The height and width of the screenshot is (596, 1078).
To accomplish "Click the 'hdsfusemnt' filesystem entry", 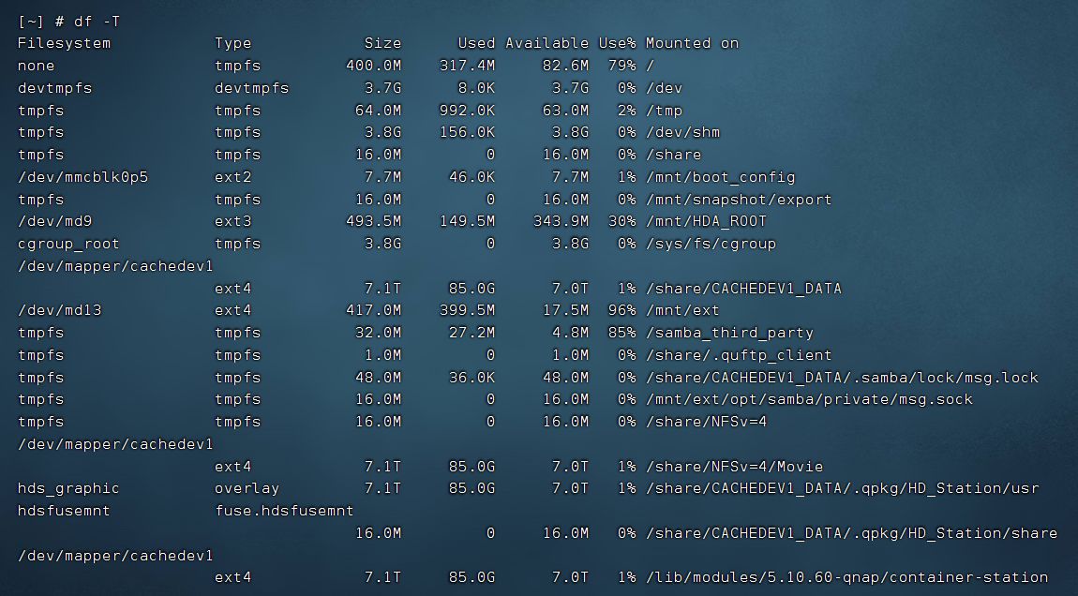I will coord(64,511).
